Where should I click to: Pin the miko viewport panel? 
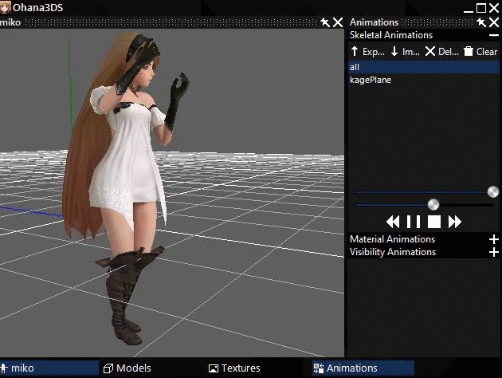click(x=325, y=22)
